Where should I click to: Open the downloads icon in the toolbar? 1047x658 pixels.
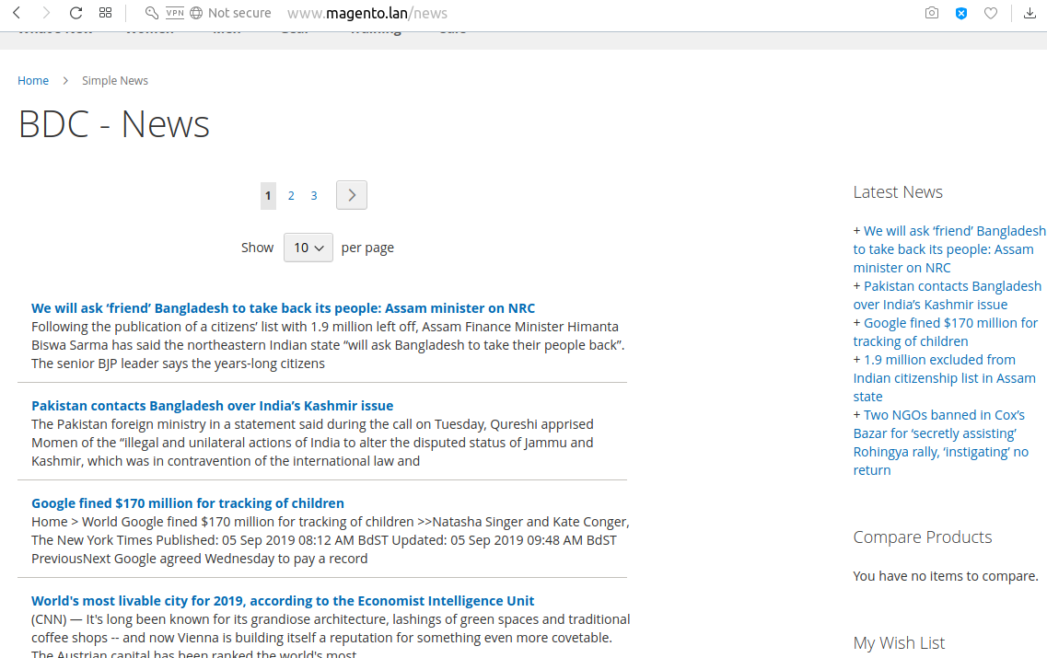tap(1030, 12)
